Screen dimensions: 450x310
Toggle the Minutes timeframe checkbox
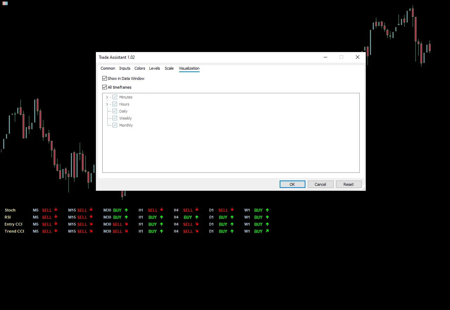pos(115,97)
